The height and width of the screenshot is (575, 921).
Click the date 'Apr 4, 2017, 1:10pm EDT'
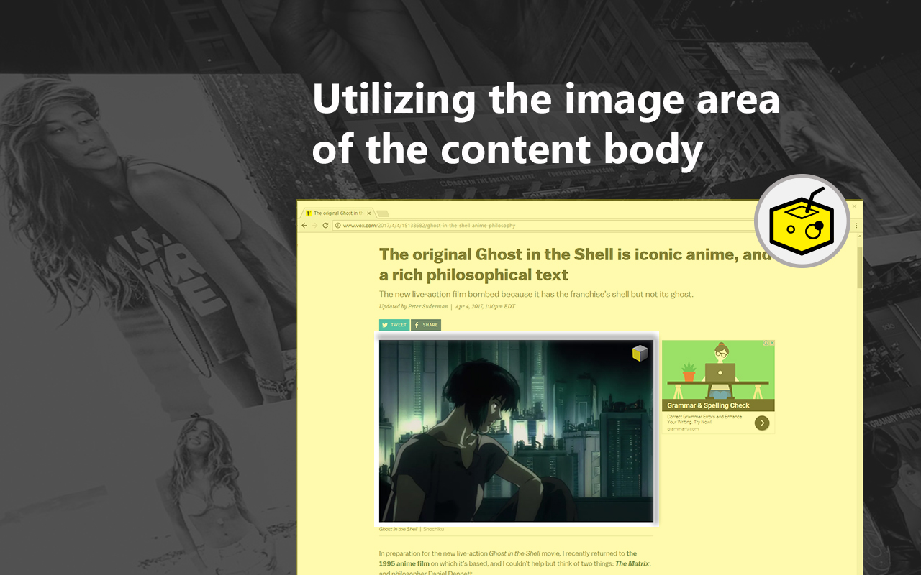[485, 306]
